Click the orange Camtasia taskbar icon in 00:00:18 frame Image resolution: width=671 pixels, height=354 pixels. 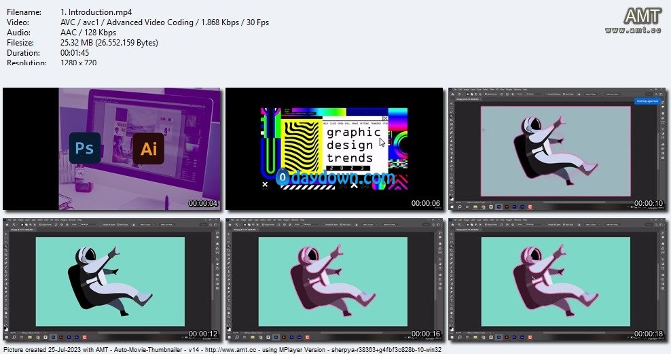coord(530,337)
